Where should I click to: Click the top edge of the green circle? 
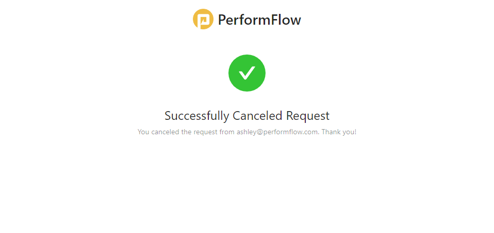pos(247,56)
